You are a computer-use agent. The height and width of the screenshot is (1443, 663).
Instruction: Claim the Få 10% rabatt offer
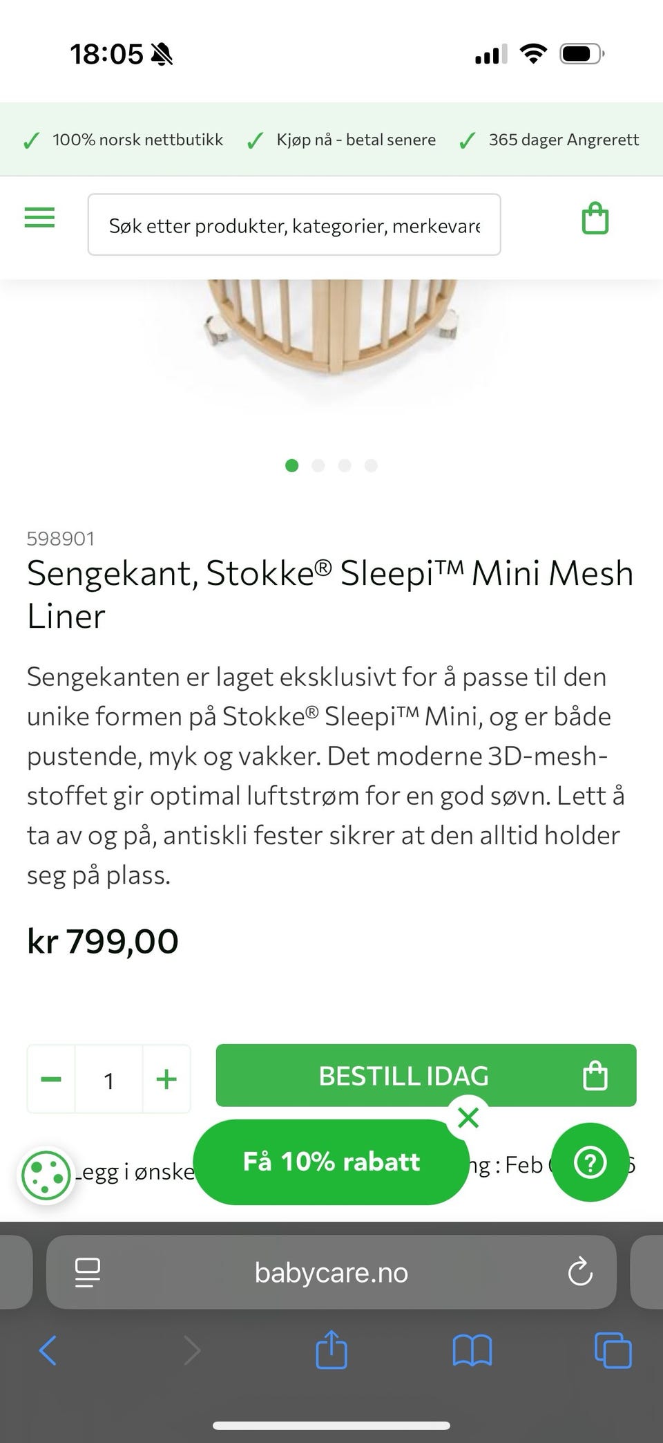tap(331, 1162)
